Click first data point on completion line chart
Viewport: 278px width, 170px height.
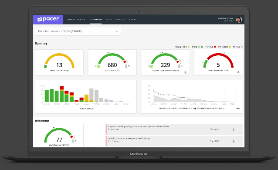tap(153, 91)
